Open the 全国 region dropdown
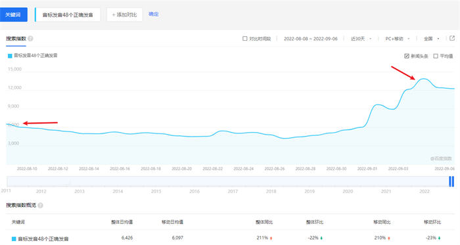 click(432, 39)
